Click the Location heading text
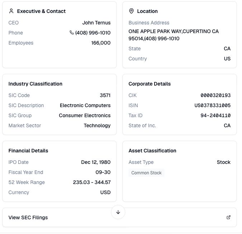 [147, 11]
